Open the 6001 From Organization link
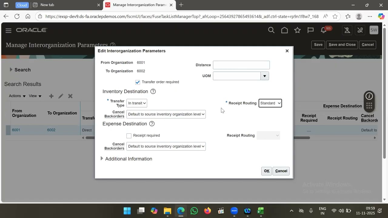 click(16, 130)
